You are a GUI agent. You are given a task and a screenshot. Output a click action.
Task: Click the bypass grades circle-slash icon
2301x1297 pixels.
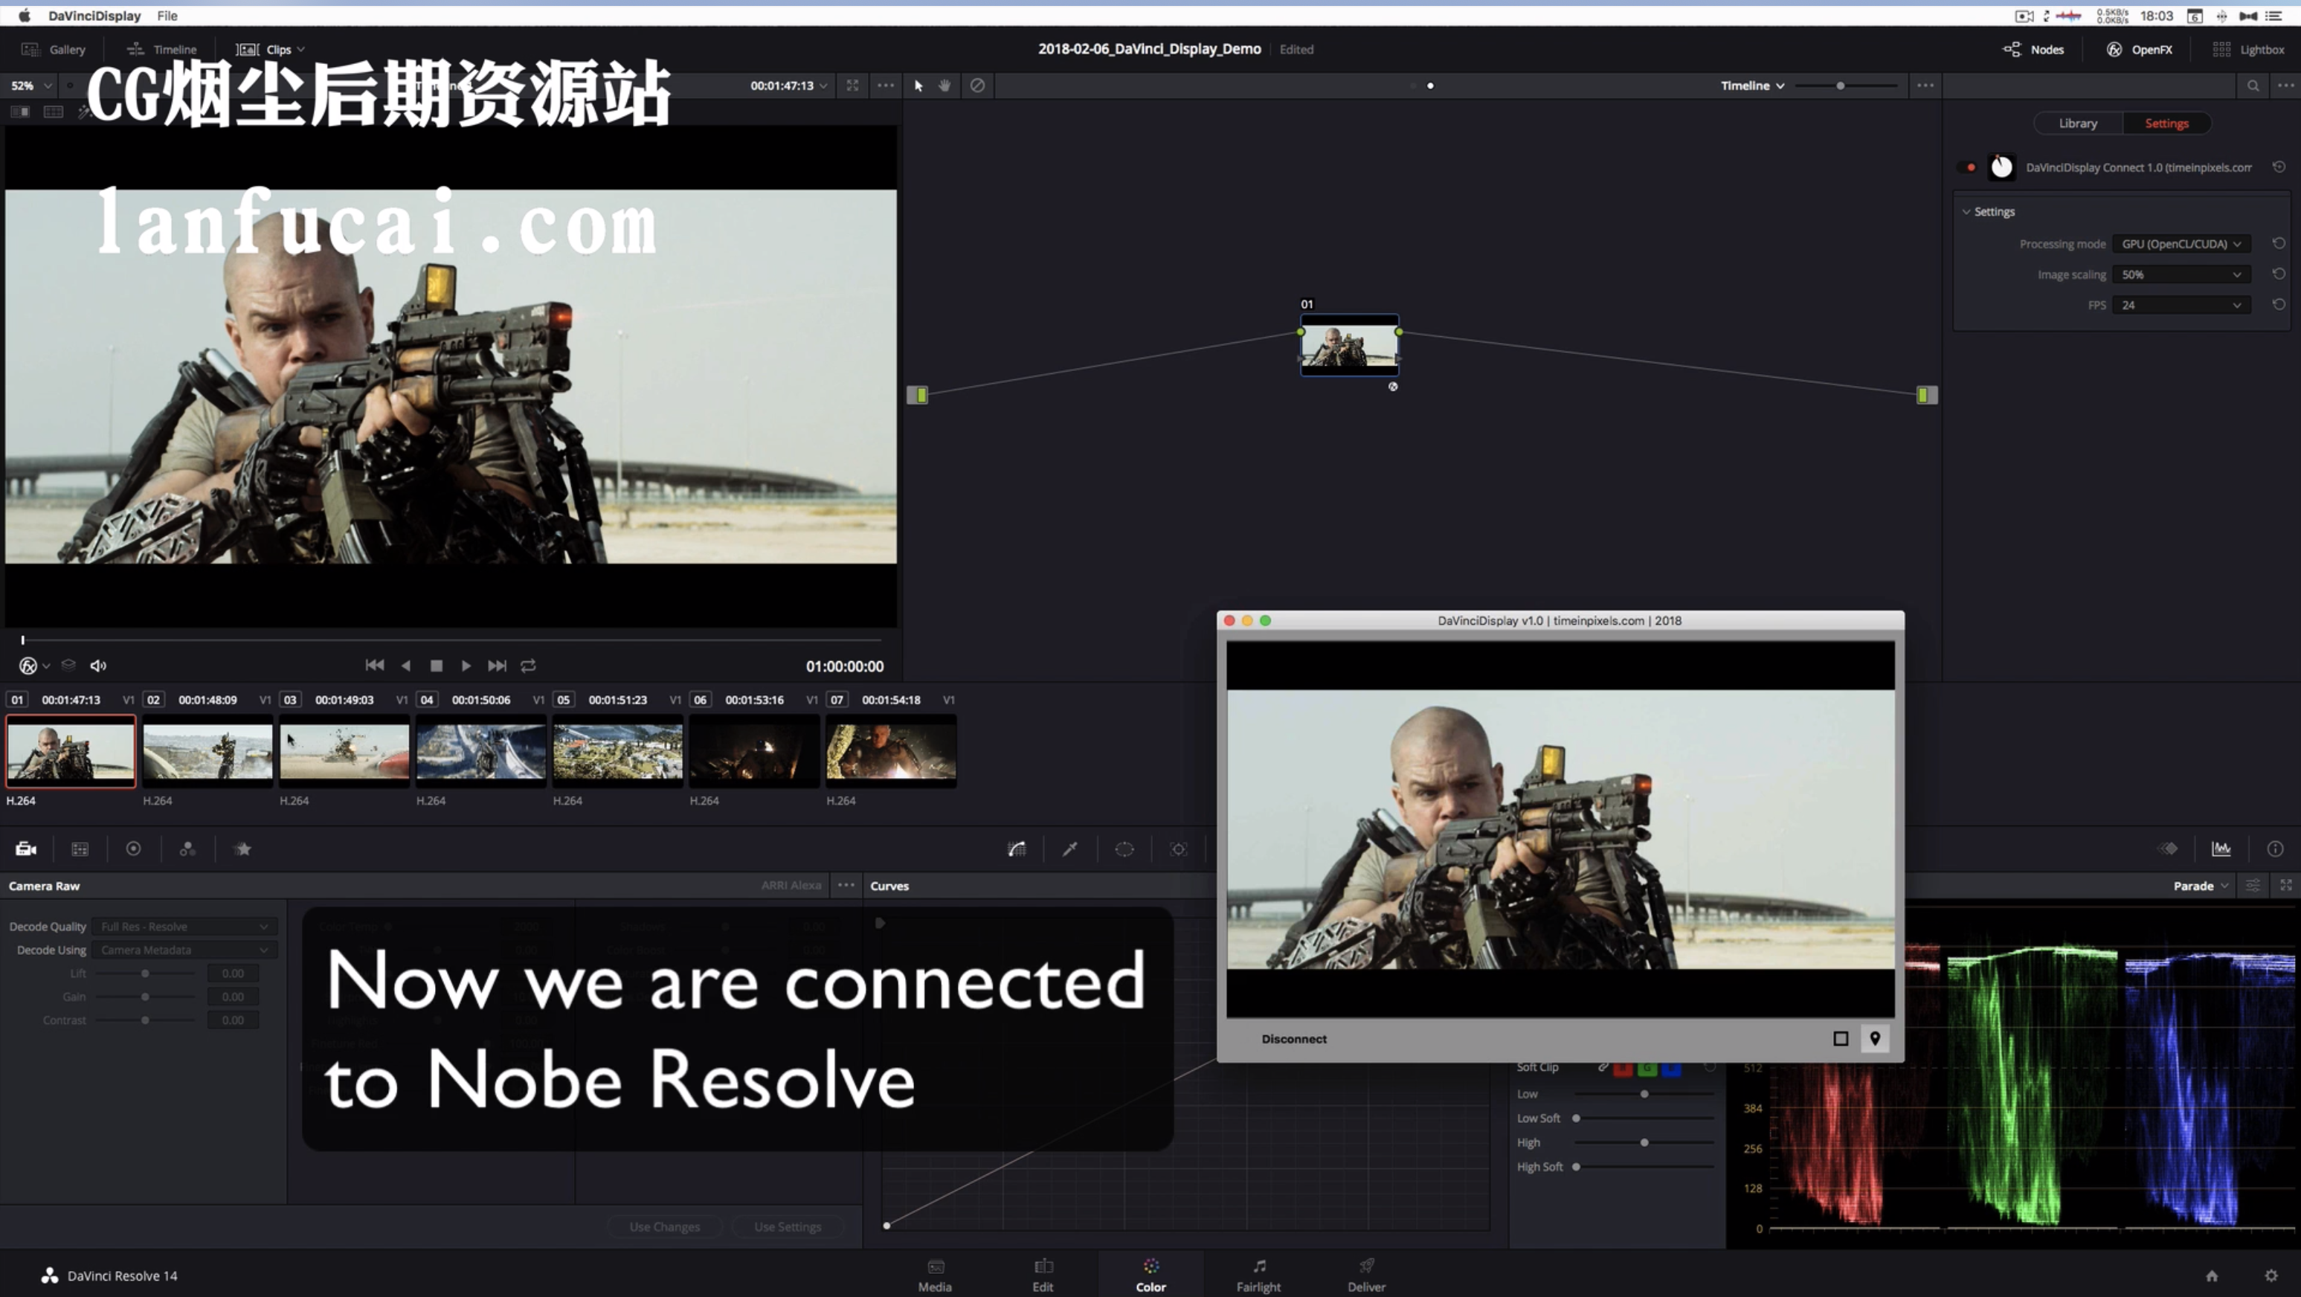coord(977,86)
